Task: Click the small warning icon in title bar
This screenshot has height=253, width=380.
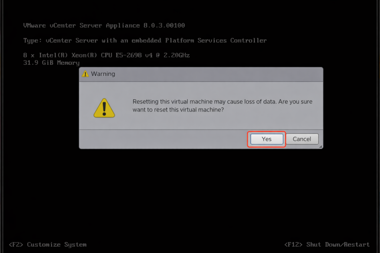Action: tap(85, 74)
